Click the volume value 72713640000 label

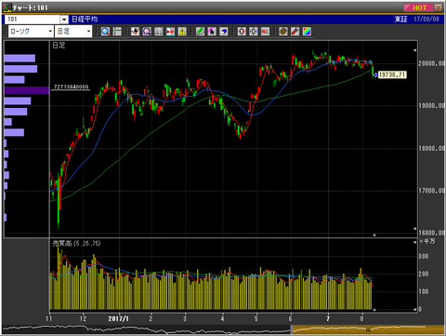click(71, 87)
